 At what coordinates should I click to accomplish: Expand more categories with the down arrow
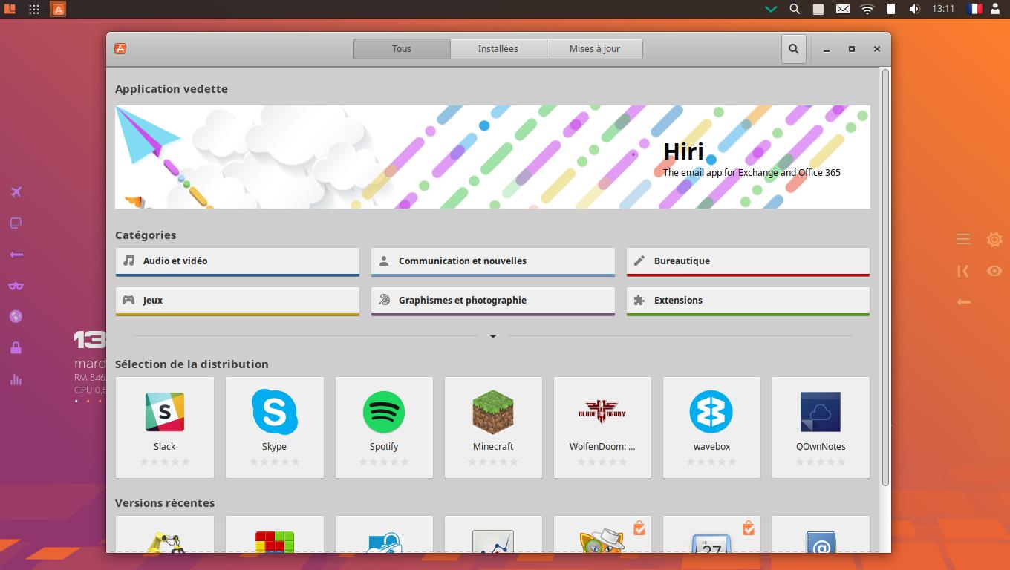pos(492,336)
